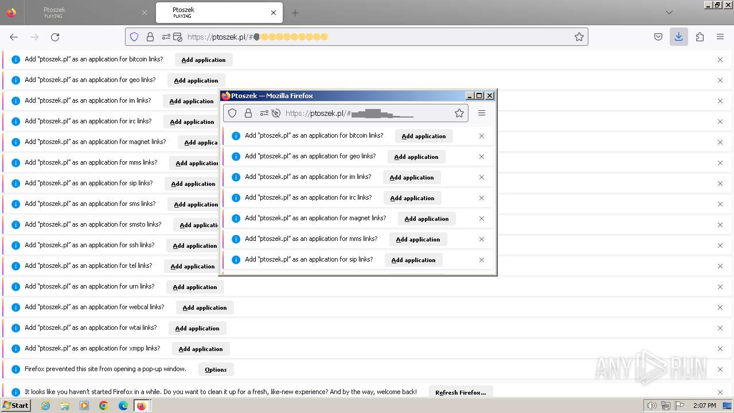The image size is (734, 413).
Task: Open File Explorer from taskbar
Action: [x=65, y=406]
